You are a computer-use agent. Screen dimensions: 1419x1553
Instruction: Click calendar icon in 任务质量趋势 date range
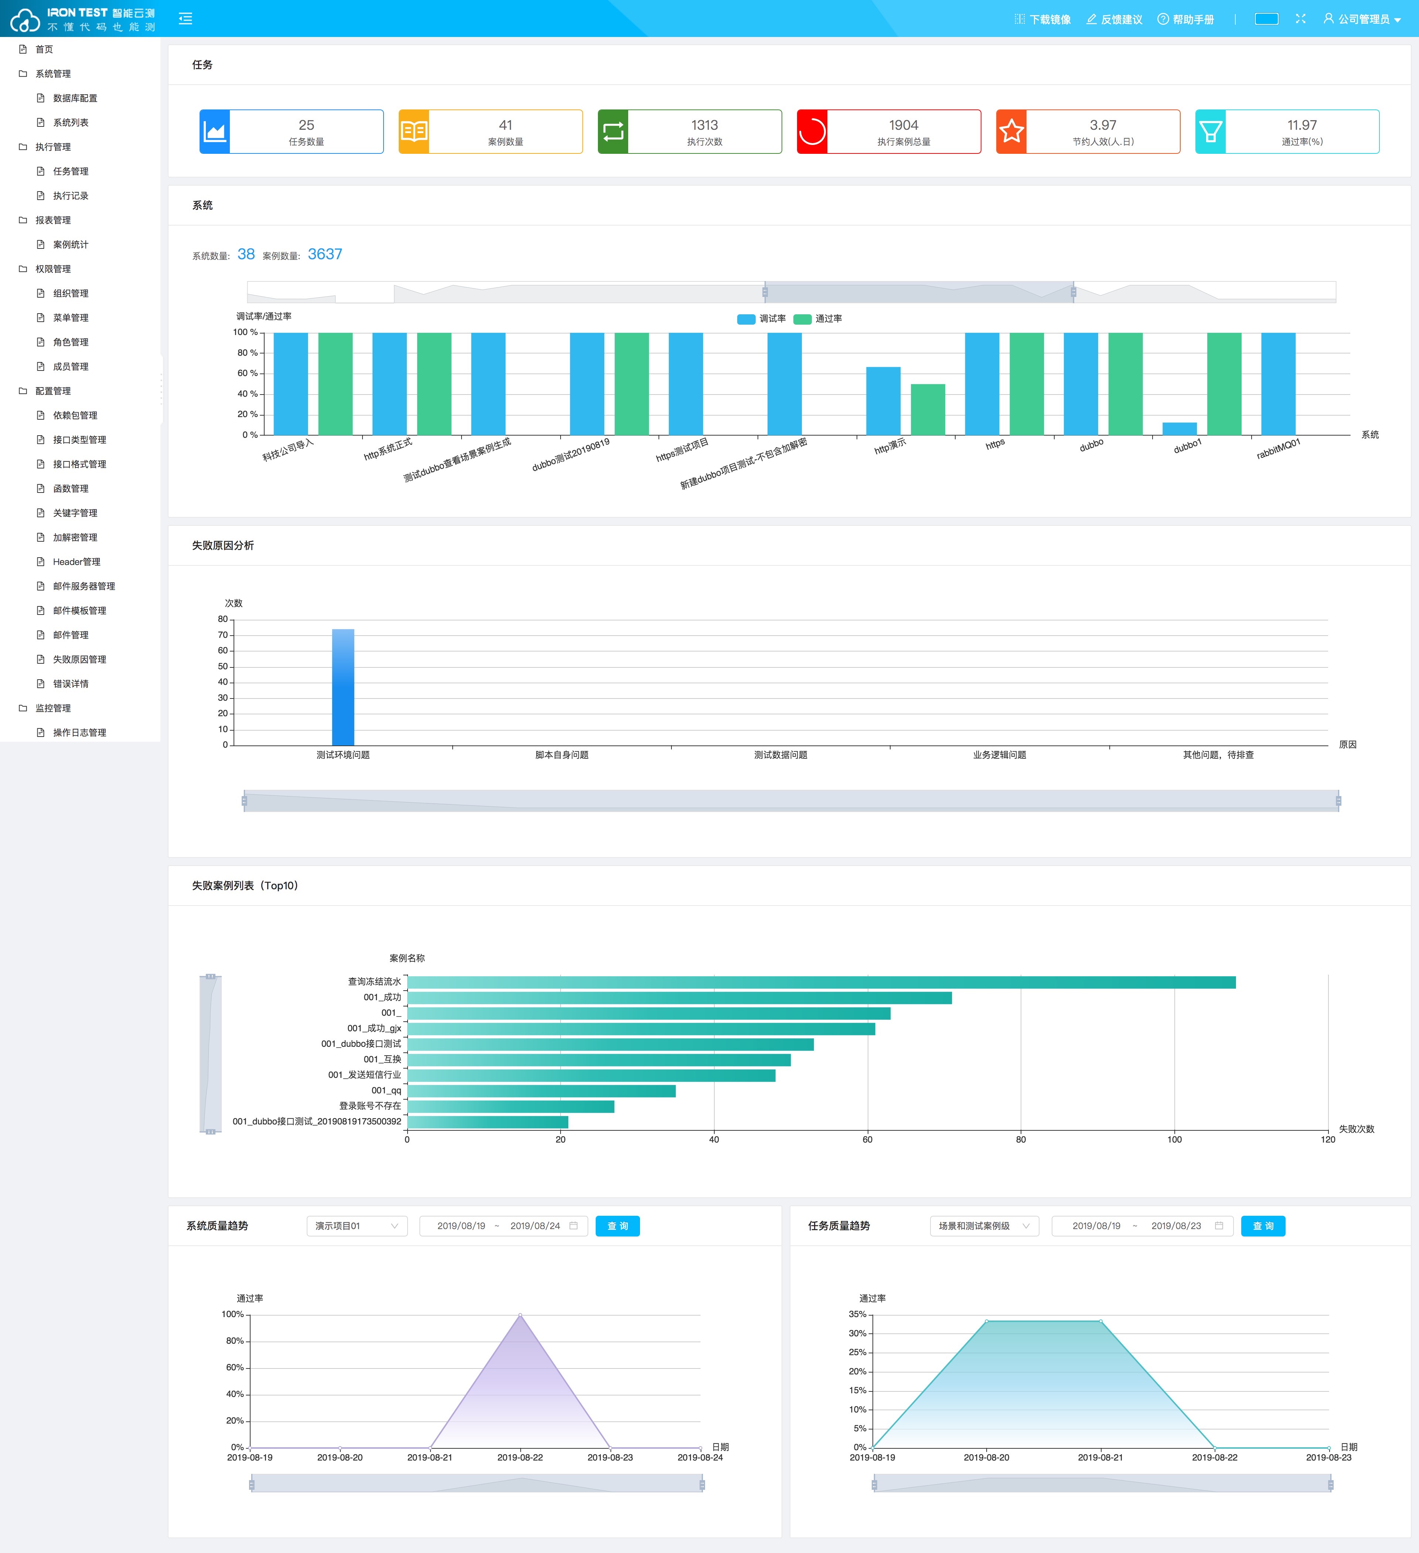[x=1219, y=1226]
